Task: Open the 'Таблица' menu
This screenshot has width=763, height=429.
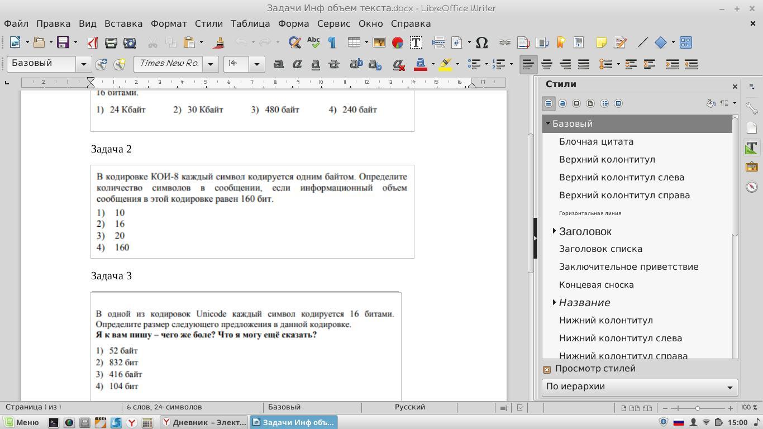Action: pos(250,23)
